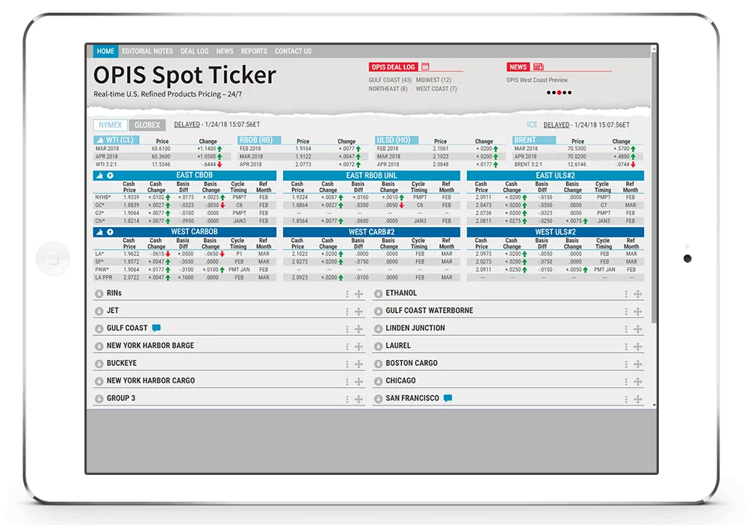747x525 pixels.
Task: Select the RBOB (RB) header
Action: tap(259, 140)
